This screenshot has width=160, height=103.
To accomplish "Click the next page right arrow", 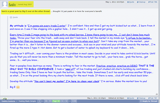I will coord(70,101).
